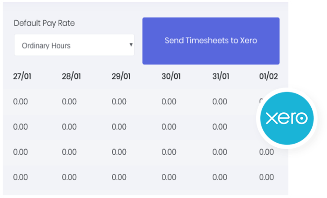
Task: Click the small arrow in pay rate select
Action: [131, 45]
